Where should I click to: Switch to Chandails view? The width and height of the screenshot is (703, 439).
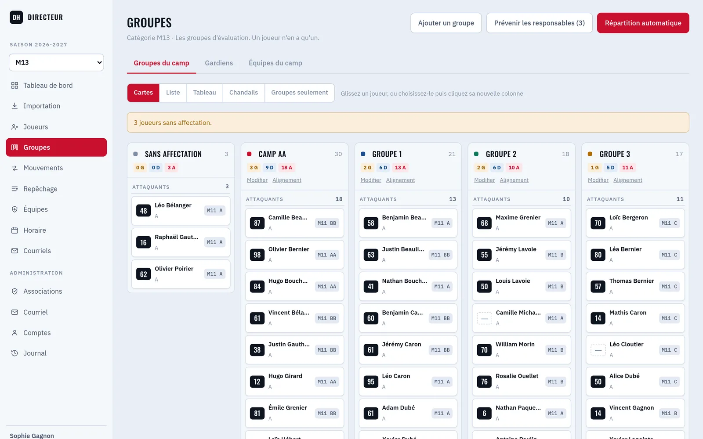[243, 93]
